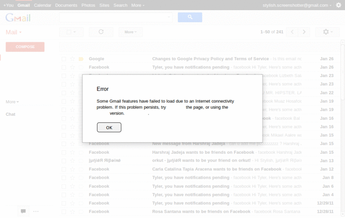
Task: Go to newer messages arrow
Action: click(292, 32)
